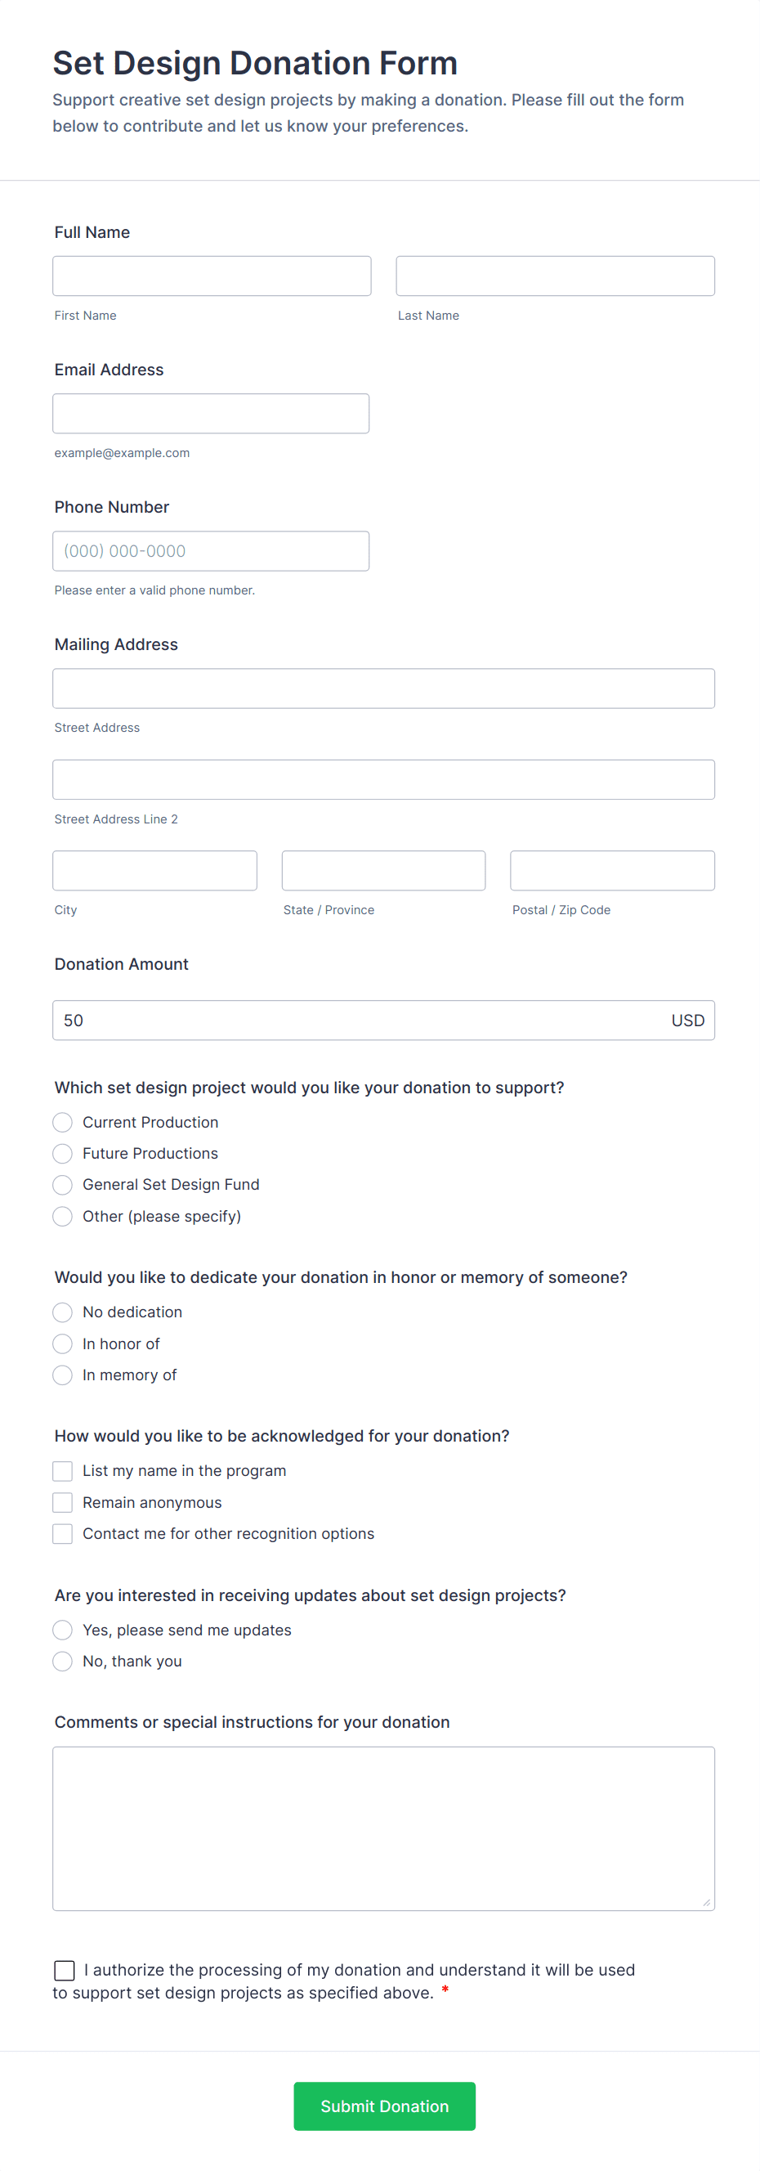This screenshot has width=760, height=2171.
Task: Choose the General Set Design Fund option
Action: pyautogui.click(x=62, y=1185)
